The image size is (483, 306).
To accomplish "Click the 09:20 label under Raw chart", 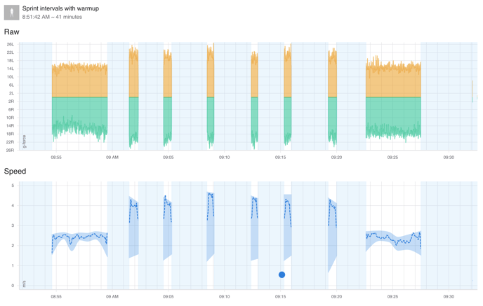I will pyautogui.click(x=336, y=158).
